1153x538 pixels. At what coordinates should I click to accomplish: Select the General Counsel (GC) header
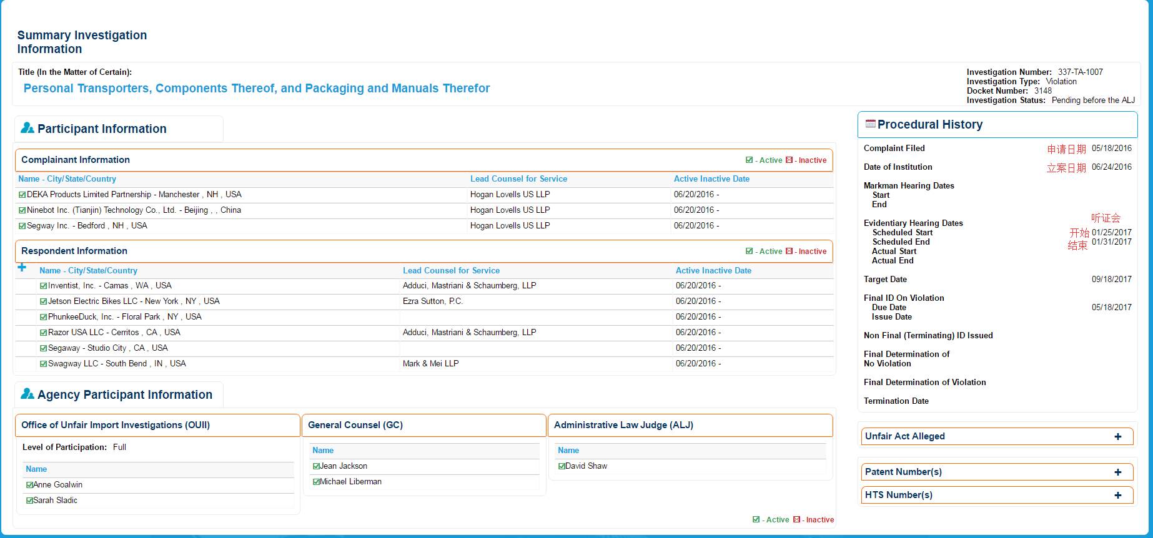(x=424, y=426)
